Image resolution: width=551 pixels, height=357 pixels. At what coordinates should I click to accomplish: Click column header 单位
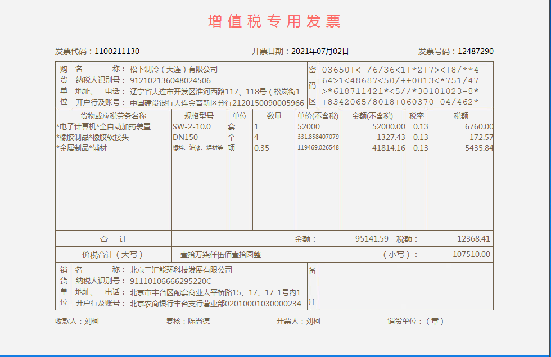click(240, 116)
